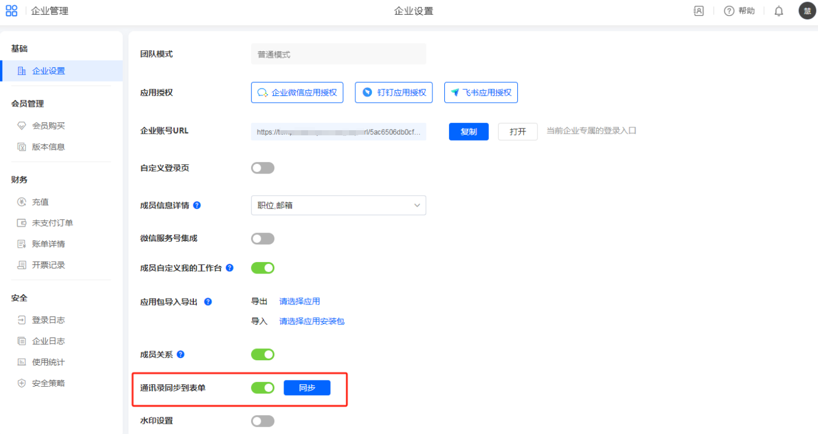Click the notification bell icon
The image size is (818, 434).
coord(779,11)
